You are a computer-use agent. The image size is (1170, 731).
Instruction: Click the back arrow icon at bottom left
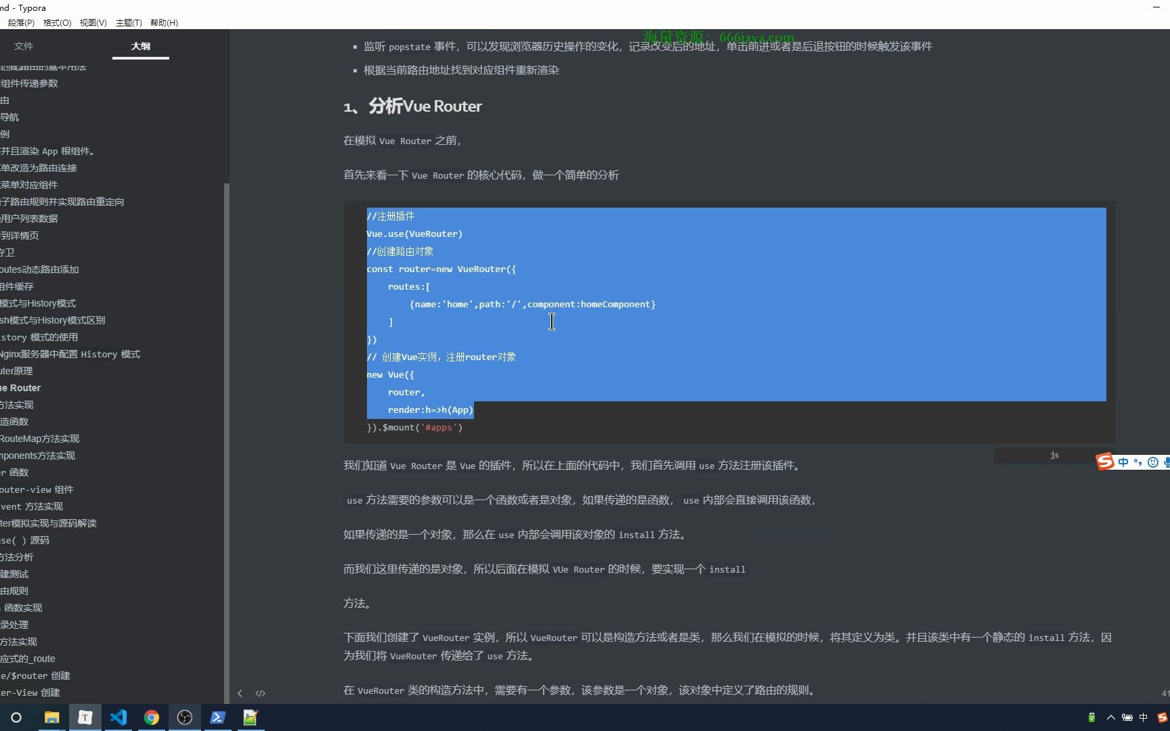click(240, 693)
